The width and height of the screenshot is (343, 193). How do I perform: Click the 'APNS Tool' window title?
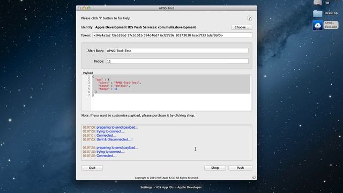[x=167, y=8]
